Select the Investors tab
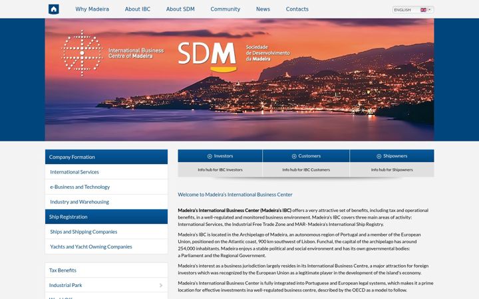 [x=220, y=156]
